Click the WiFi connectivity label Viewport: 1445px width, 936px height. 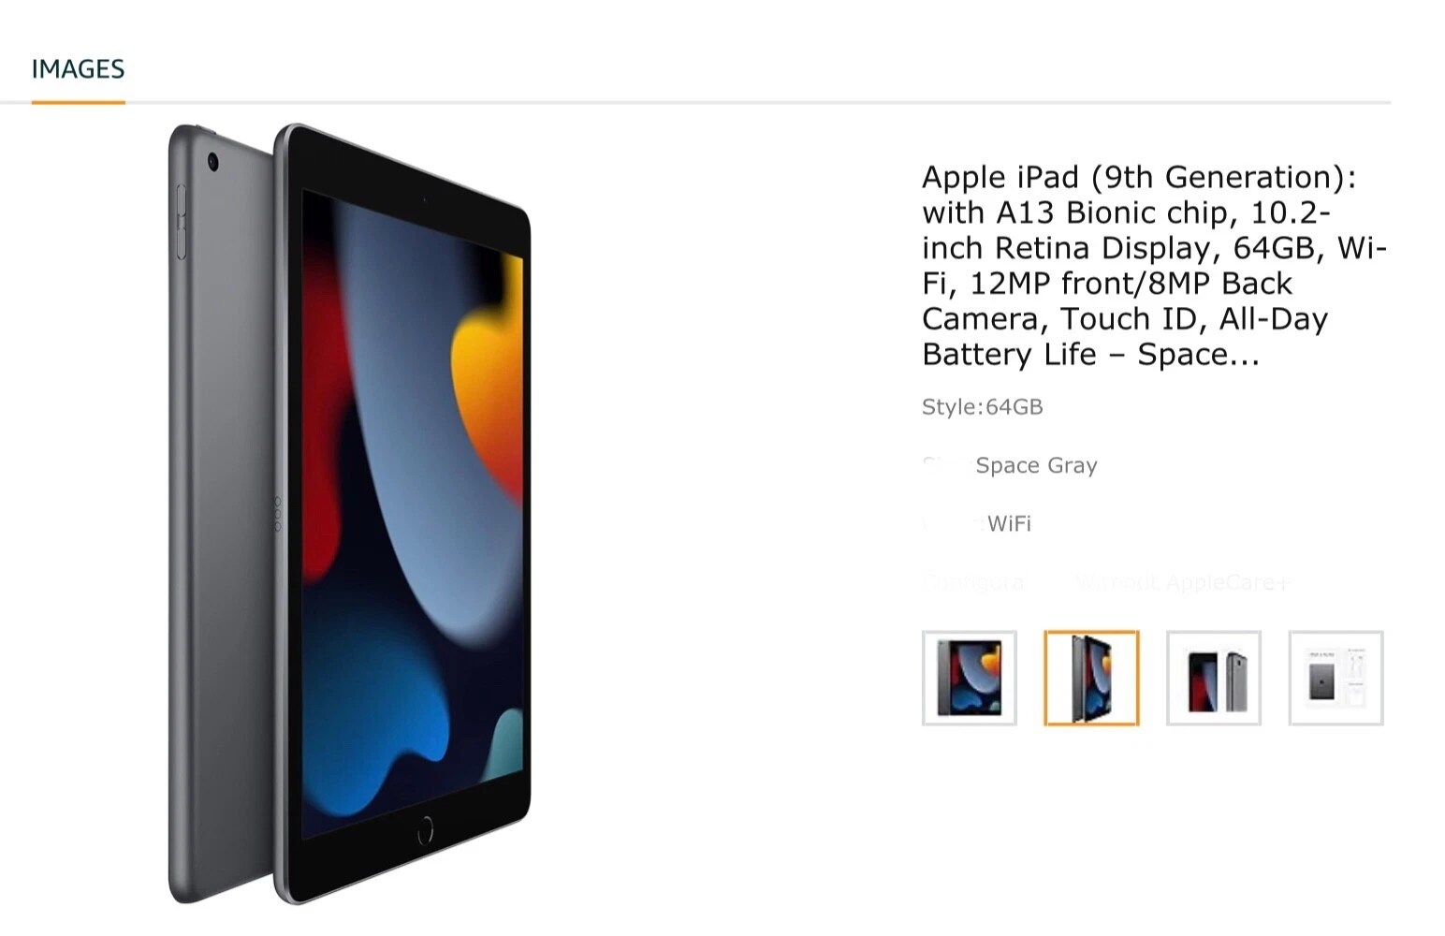pos(1009,524)
